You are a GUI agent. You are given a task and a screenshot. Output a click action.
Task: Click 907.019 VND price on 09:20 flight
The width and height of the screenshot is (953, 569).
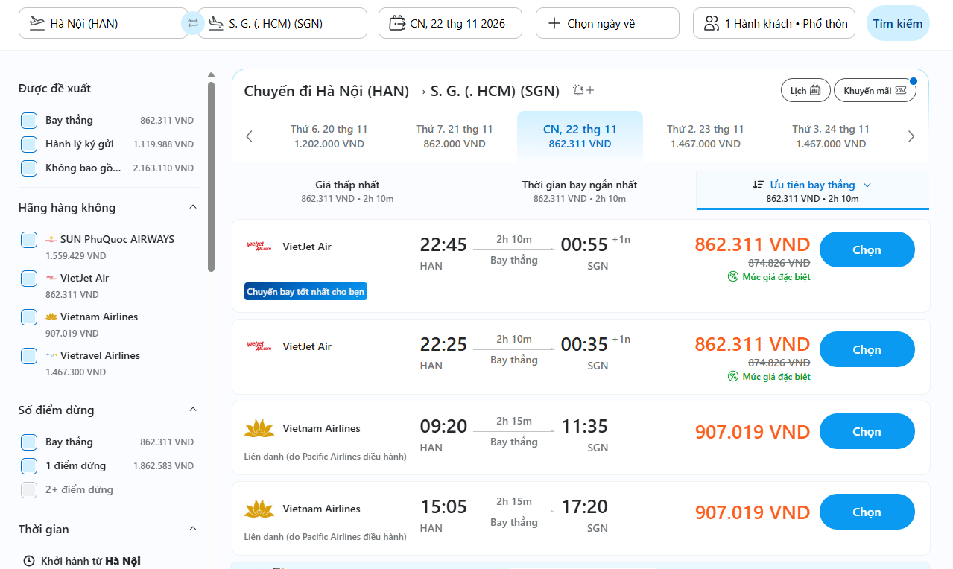(753, 432)
